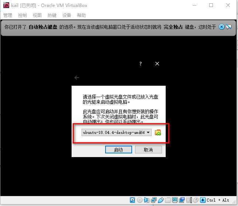Click the audio status icon
Image resolution: width=238 pixels, height=206 pixels.
146,200
